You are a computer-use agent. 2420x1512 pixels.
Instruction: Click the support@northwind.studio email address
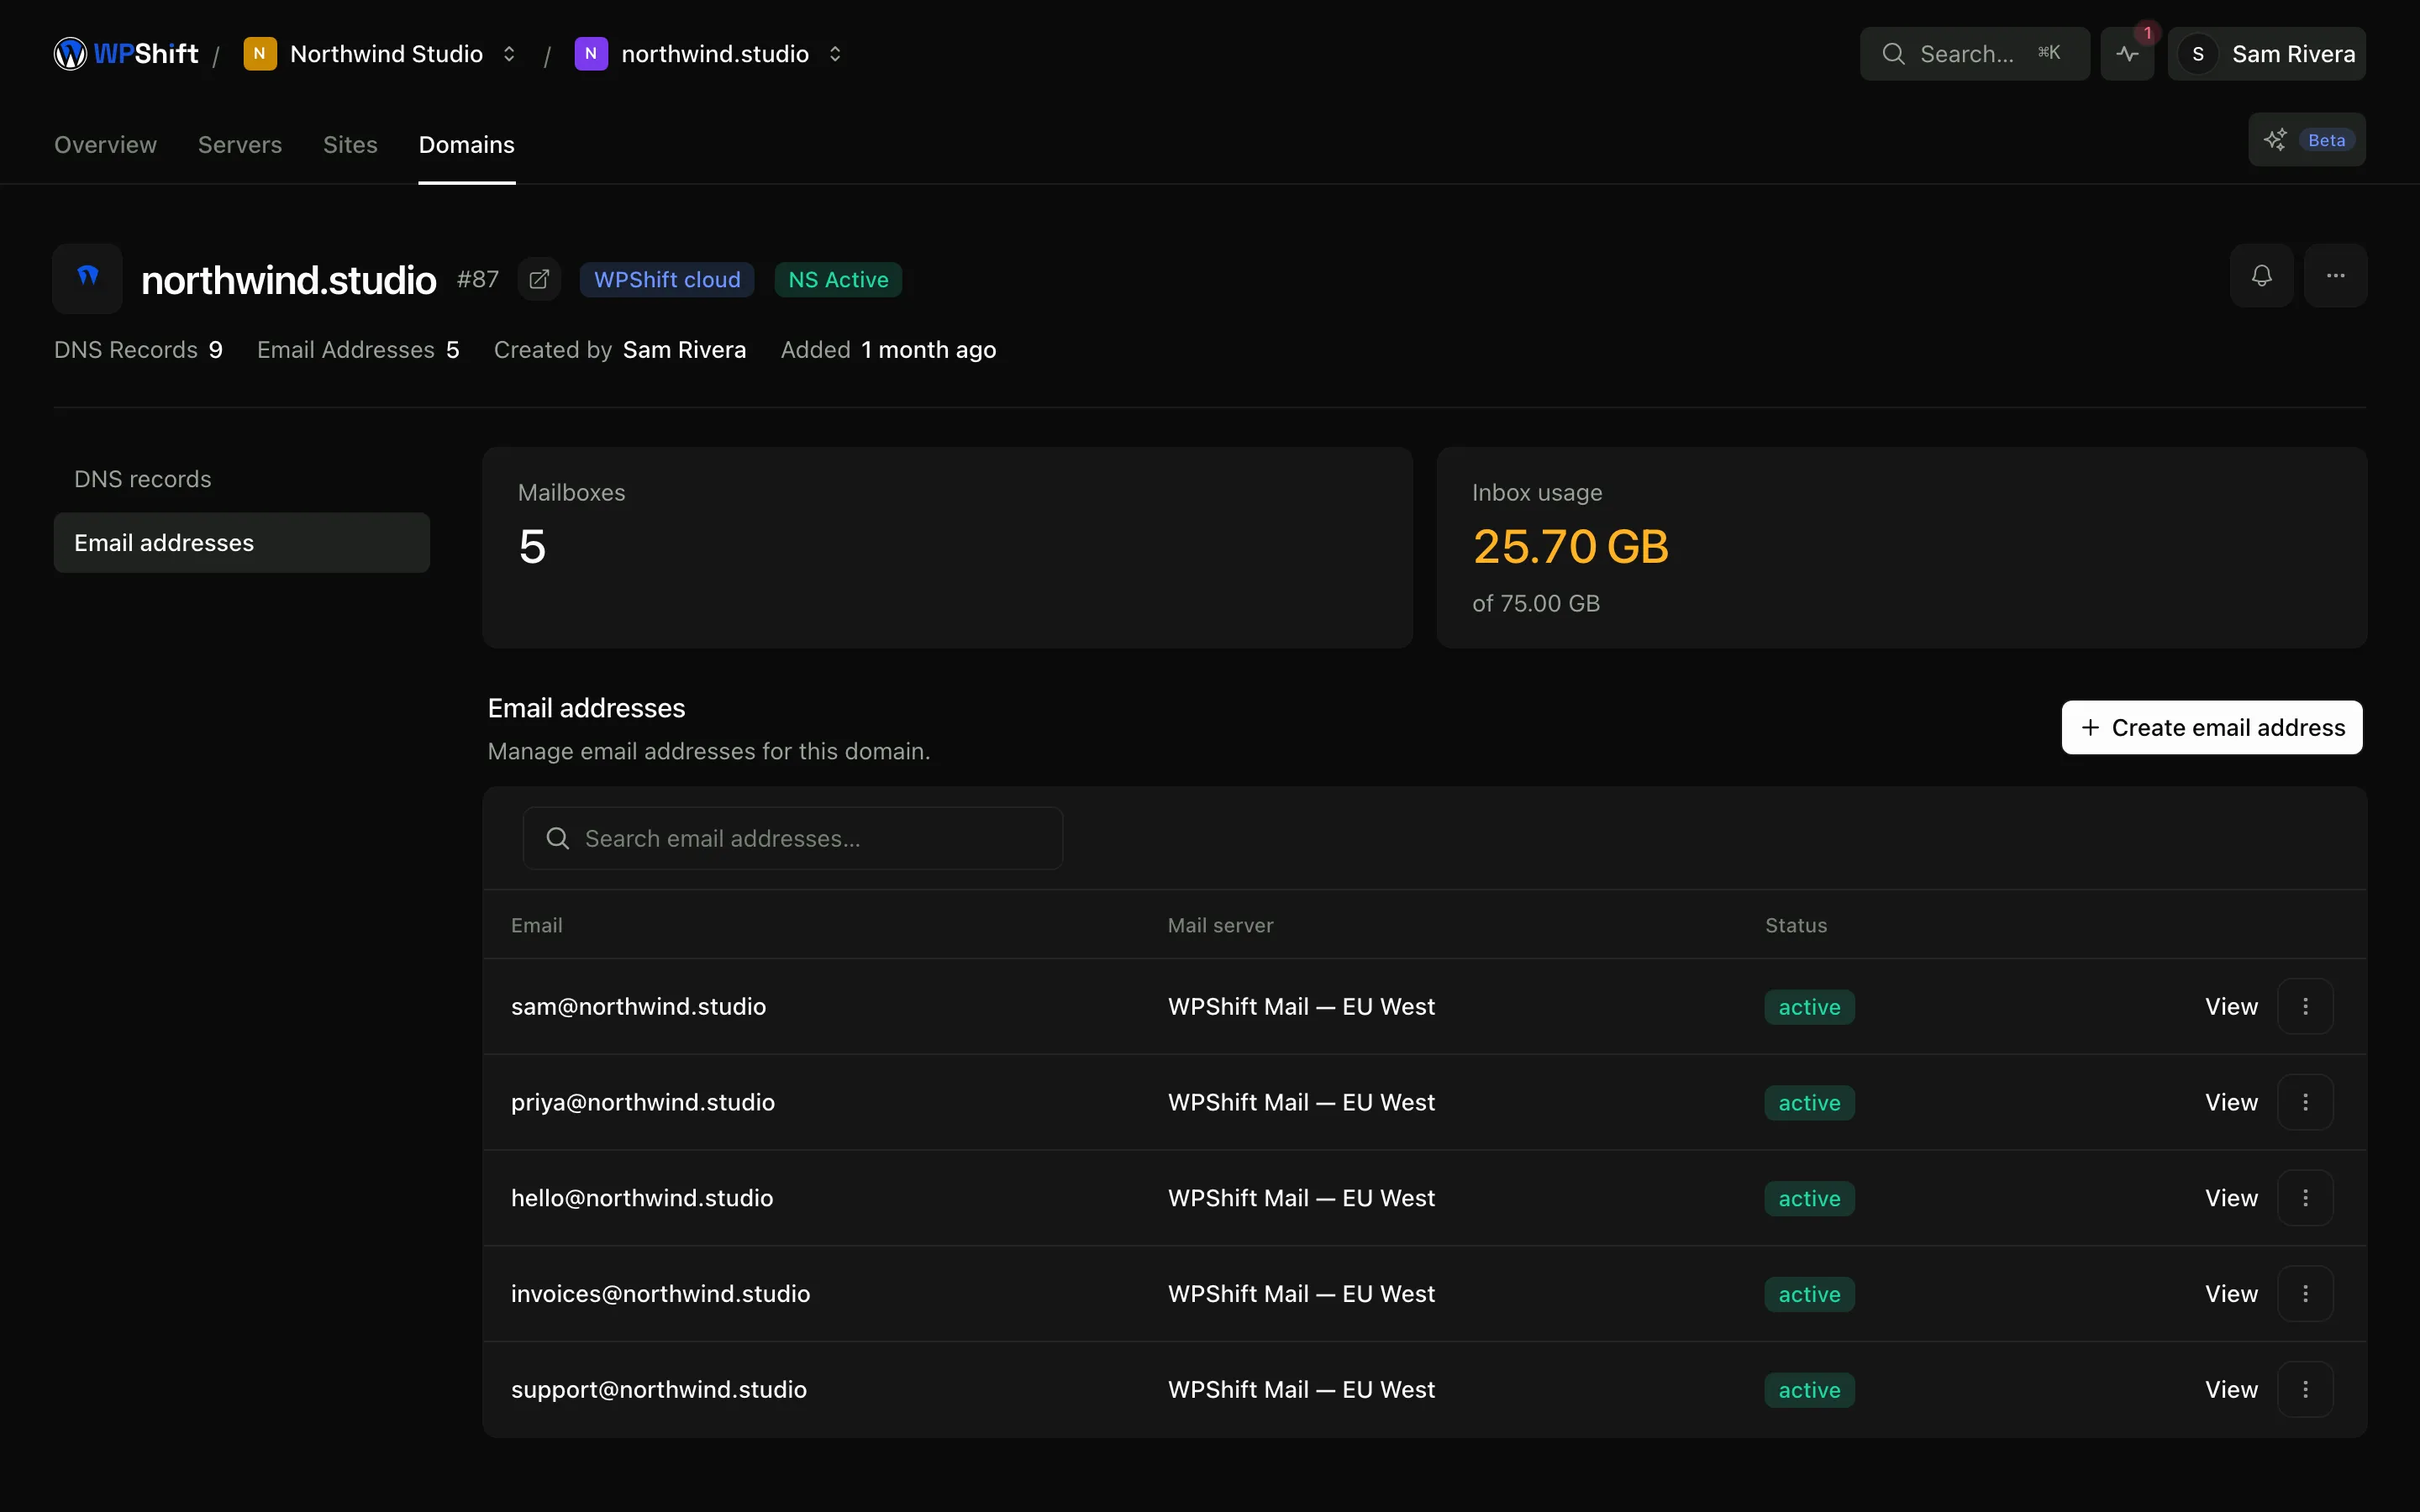tap(659, 1390)
